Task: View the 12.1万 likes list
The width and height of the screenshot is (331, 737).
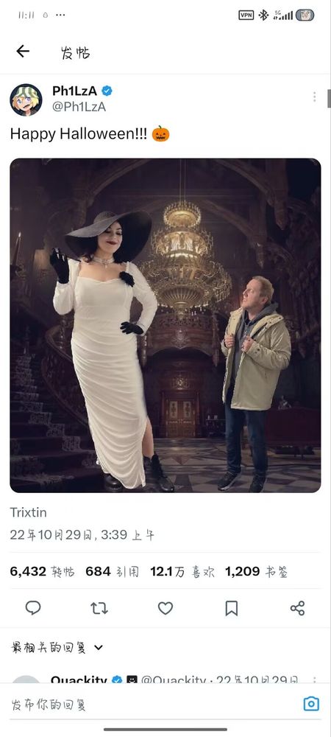Action: pos(182,572)
